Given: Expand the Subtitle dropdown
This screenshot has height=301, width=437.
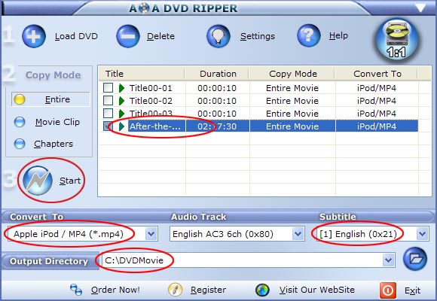Looking at the screenshot, I should click(x=422, y=234).
